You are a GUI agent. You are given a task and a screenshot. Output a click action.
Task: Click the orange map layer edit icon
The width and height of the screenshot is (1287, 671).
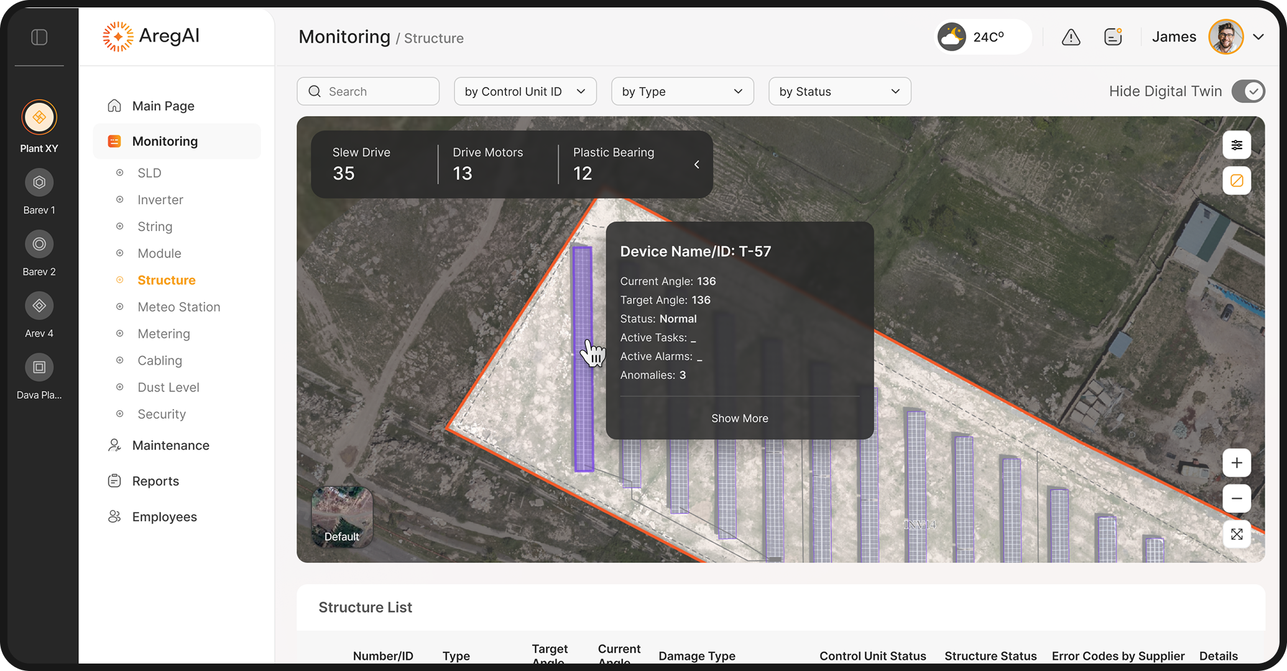pyautogui.click(x=1237, y=181)
